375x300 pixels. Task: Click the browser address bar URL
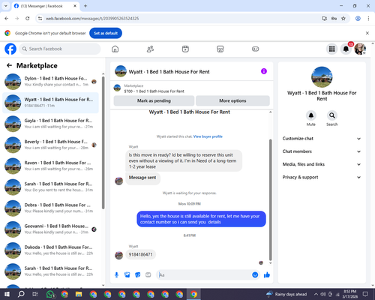92,19
